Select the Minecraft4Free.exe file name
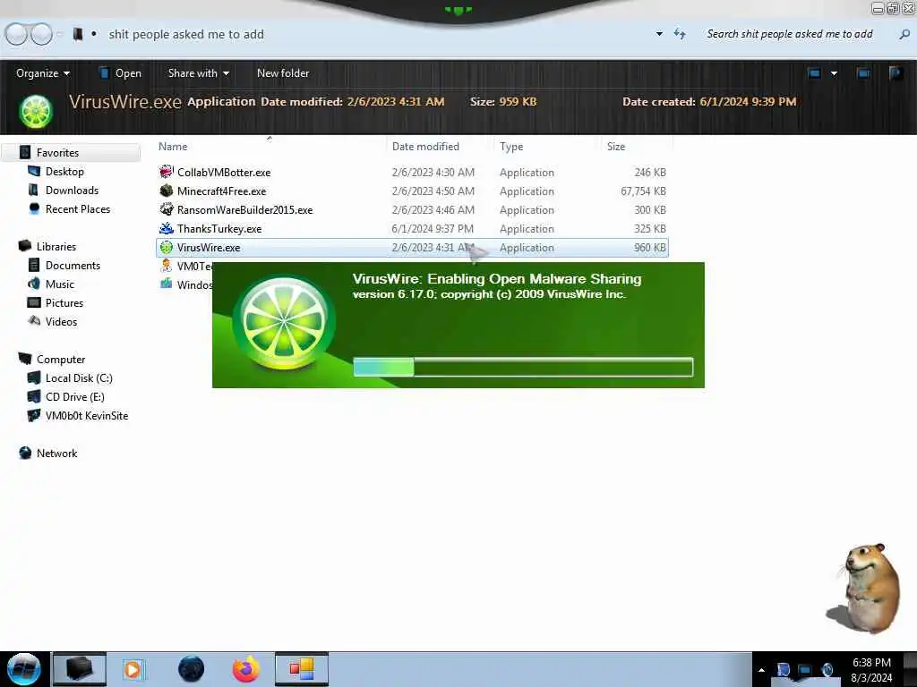 [x=222, y=191]
